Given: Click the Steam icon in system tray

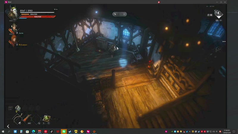Looking at the screenshot, I should 199,132.
